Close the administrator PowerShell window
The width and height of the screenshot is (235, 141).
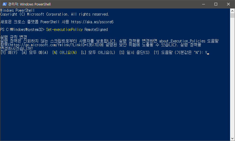coord(228,4)
